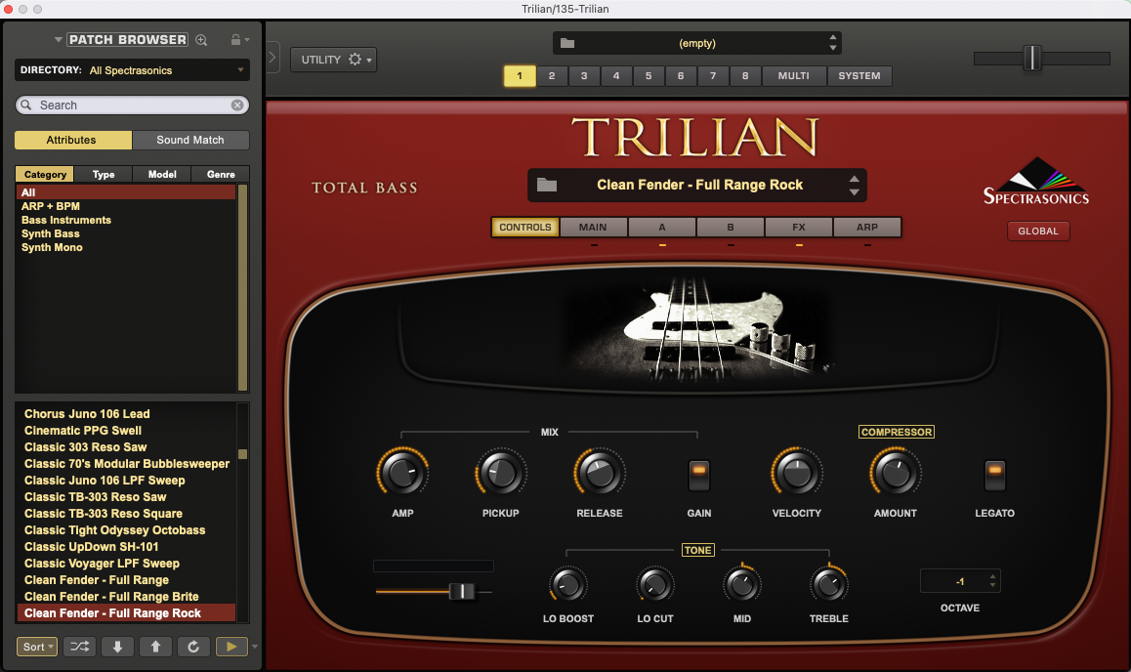Select the Category attribute column
The width and height of the screenshot is (1131, 672).
45,175
